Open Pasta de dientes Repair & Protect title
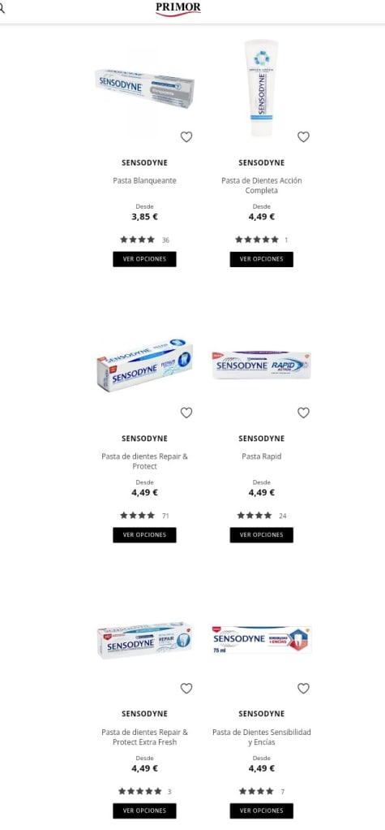Viewport: 385px width, 830px height. pyautogui.click(x=145, y=461)
